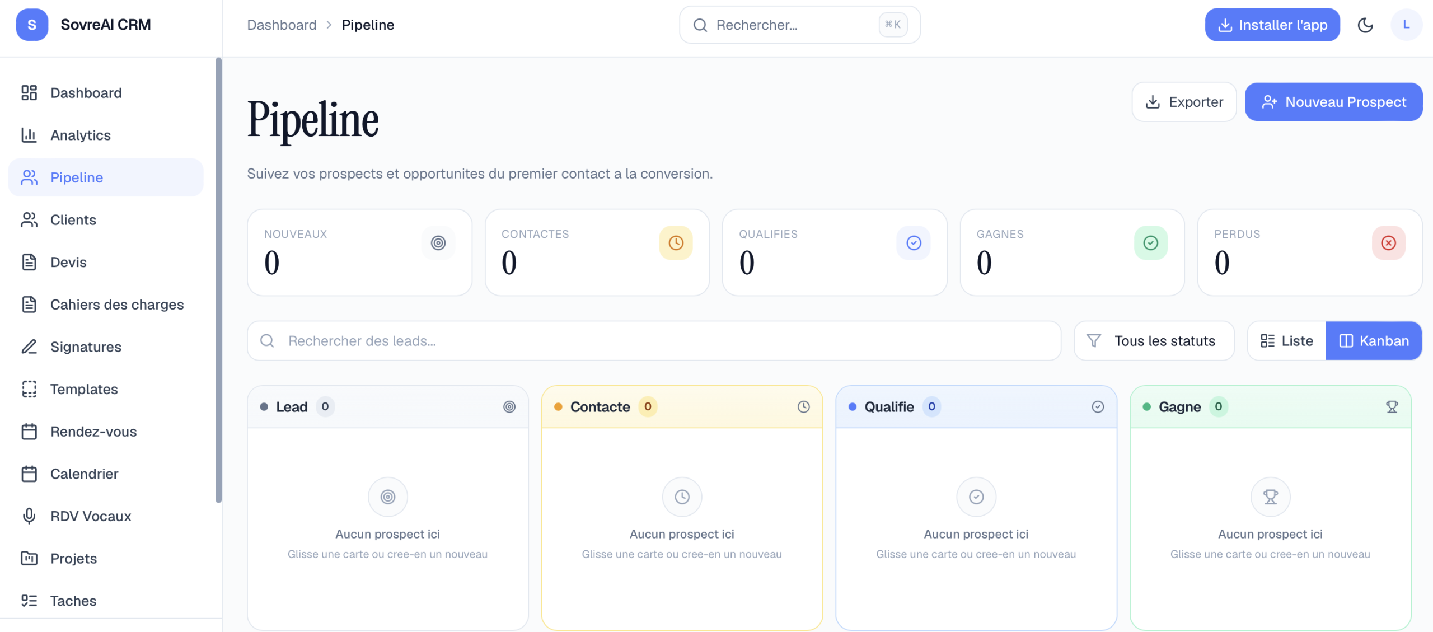Click Lead column count badge

325,406
